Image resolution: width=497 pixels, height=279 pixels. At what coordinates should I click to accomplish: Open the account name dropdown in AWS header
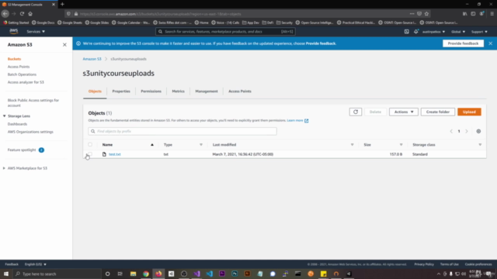[x=433, y=32]
